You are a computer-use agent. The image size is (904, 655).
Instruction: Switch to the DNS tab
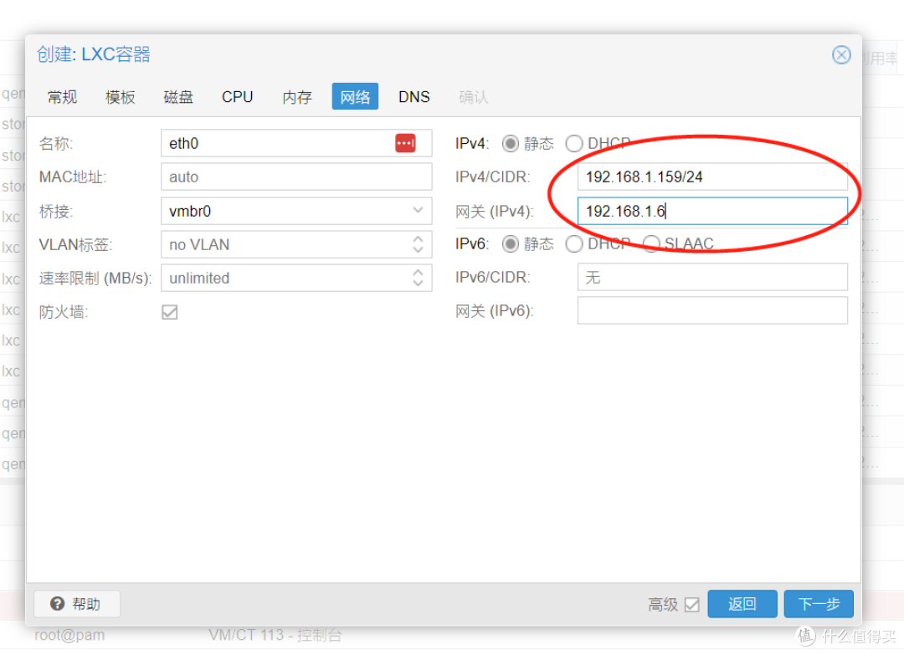[413, 96]
